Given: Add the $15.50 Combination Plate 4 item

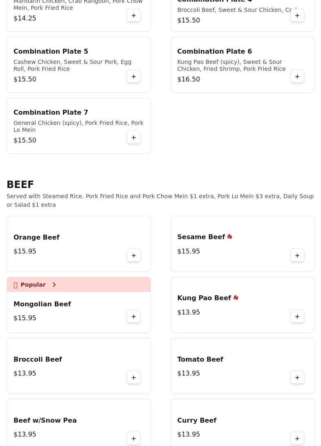Looking at the screenshot, I should coord(297,16).
